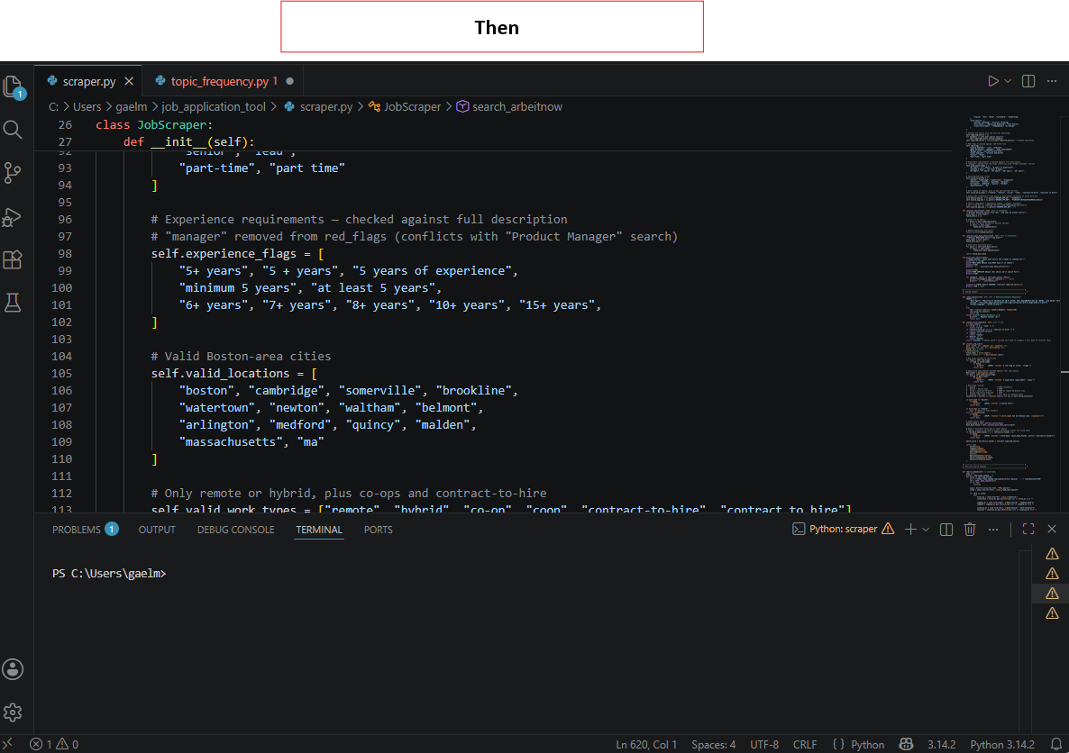The image size is (1069, 753).
Task: Open the errors and warnings status item
Action: 54,744
